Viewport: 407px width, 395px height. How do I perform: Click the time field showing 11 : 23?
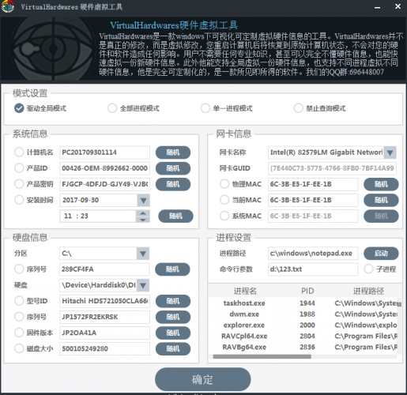pos(98,216)
